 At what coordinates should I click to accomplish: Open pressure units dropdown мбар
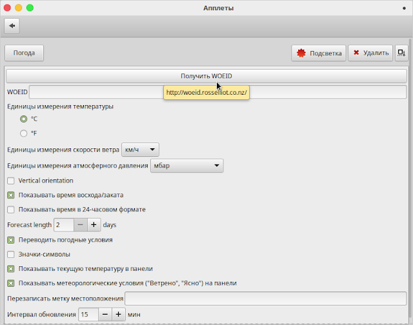(186, 166)
